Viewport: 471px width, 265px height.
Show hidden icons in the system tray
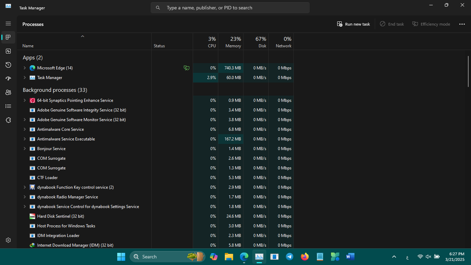click(394, 257)
